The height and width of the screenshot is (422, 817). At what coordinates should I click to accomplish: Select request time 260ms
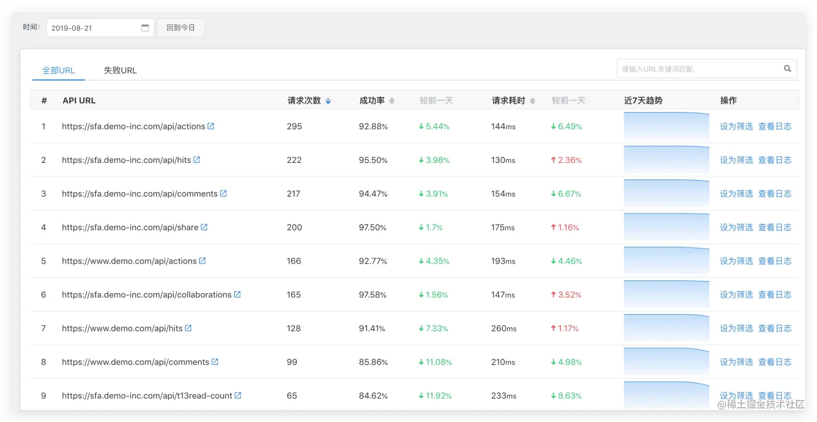tap(503, 328)
